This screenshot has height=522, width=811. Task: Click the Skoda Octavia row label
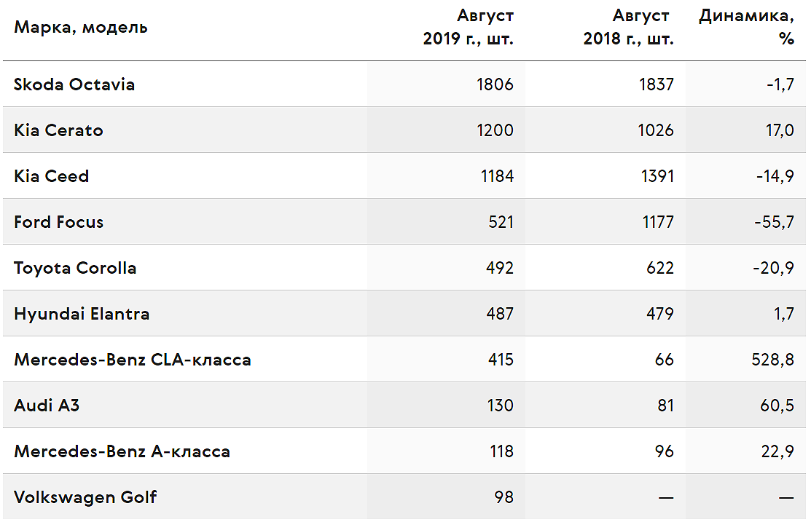[x=74, y=84]
